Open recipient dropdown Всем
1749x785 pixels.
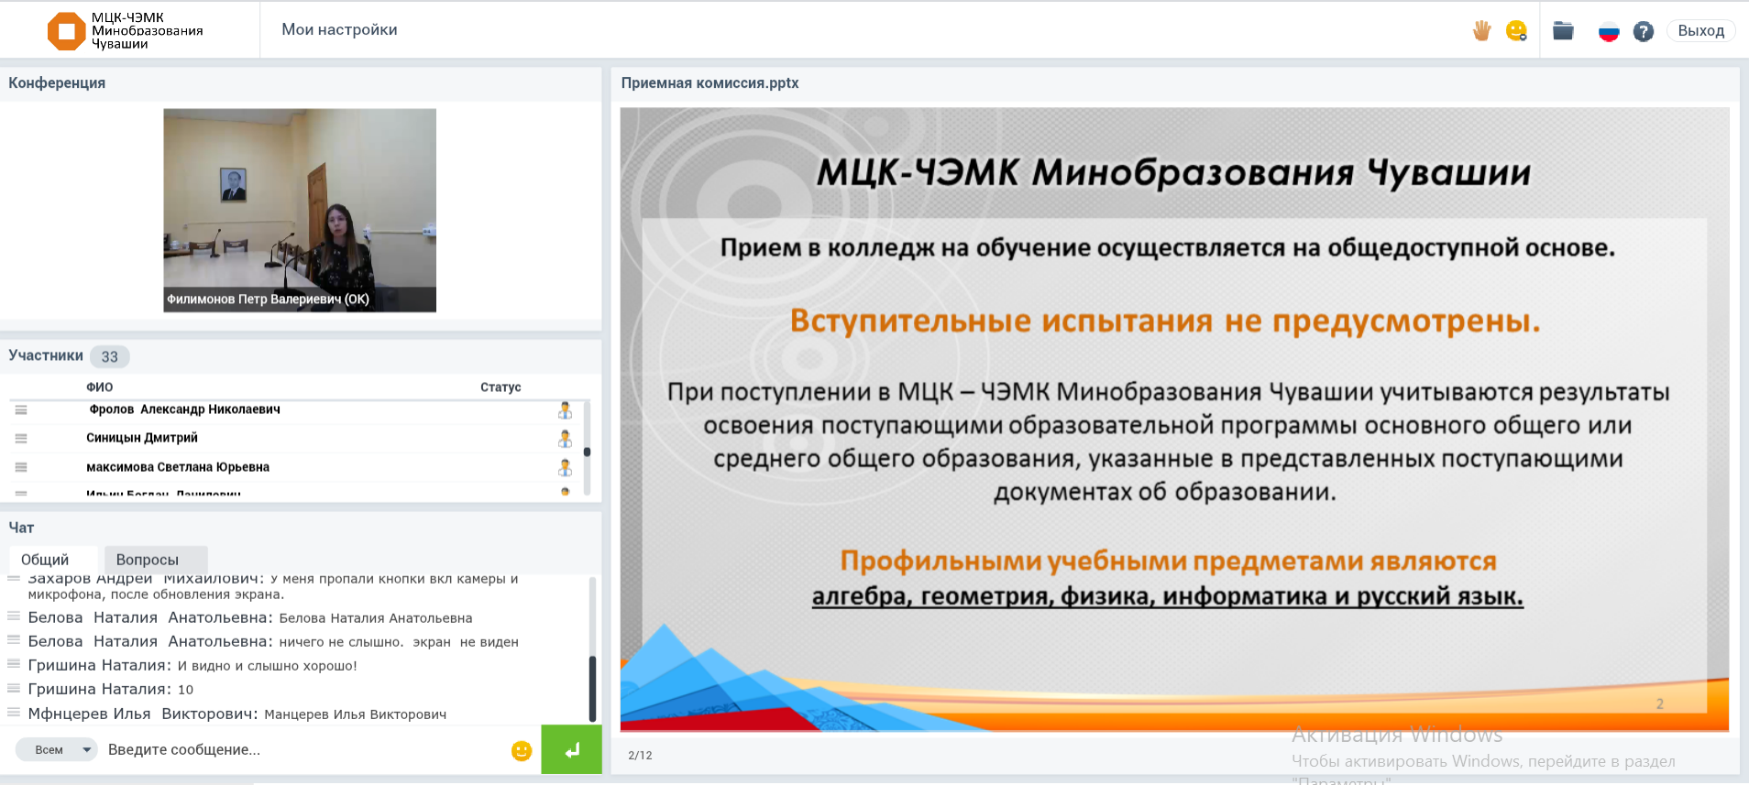[x=57, y=749]
